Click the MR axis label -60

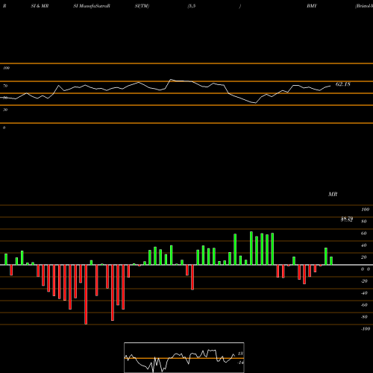point(364,305)
